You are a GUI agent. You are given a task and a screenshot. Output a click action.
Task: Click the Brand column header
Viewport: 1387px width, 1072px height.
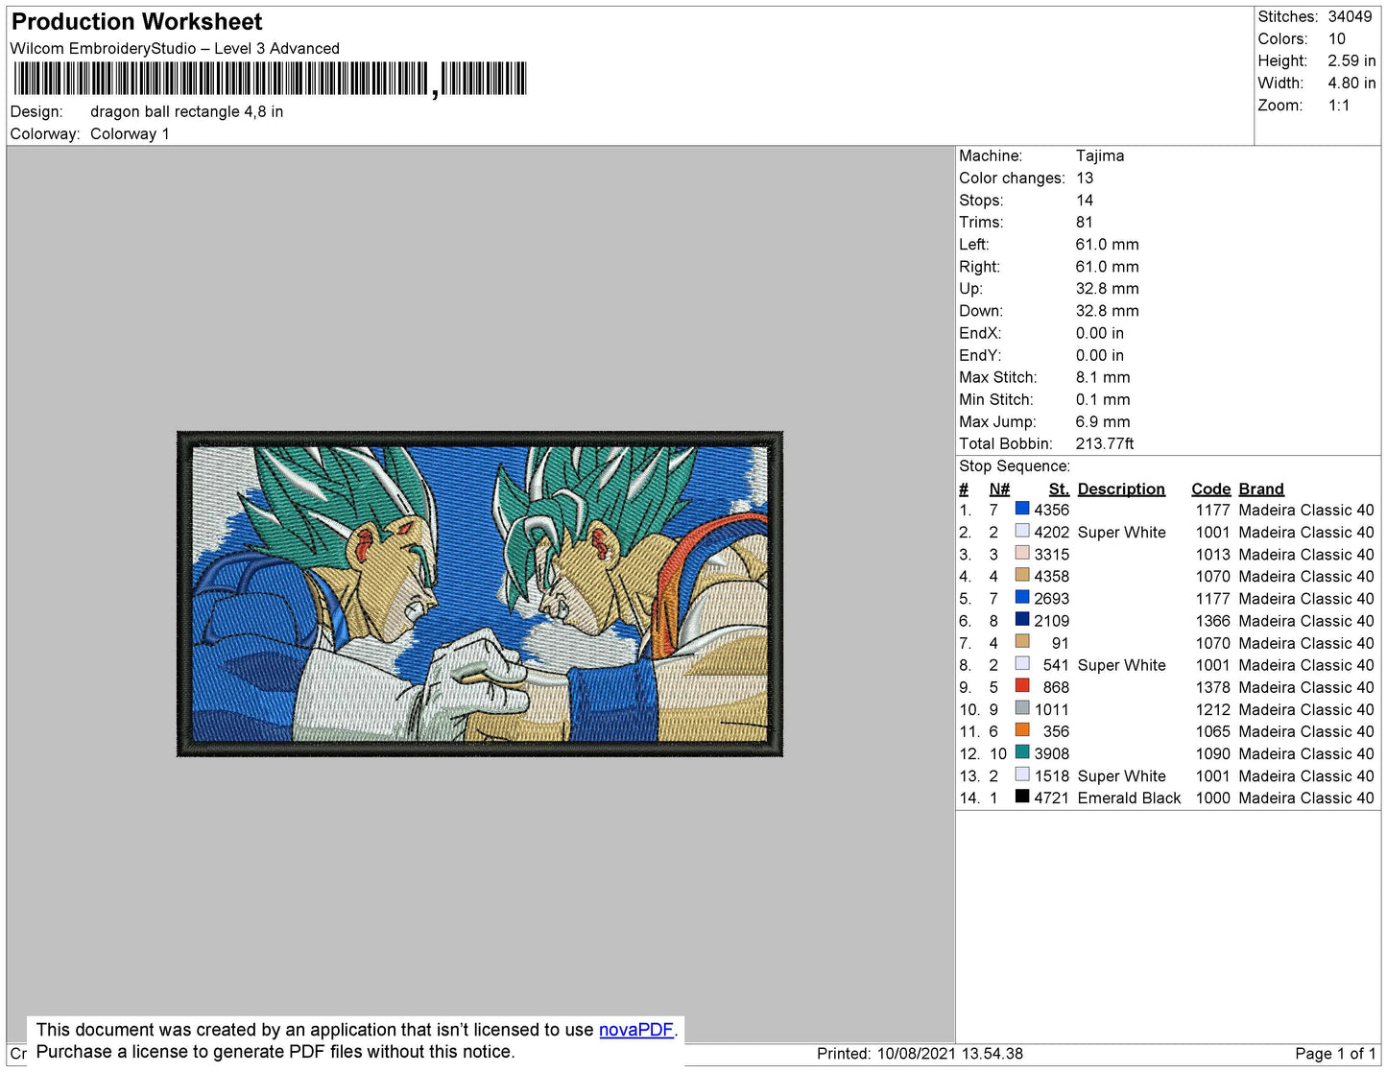point(1260,488)
